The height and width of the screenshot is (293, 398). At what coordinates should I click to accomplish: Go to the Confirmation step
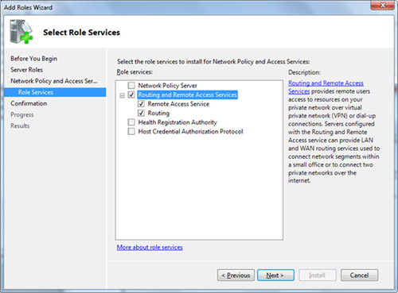click(29, 103)
